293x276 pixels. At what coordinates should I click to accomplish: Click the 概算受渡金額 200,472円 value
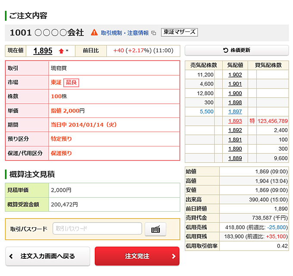(64, 204)
